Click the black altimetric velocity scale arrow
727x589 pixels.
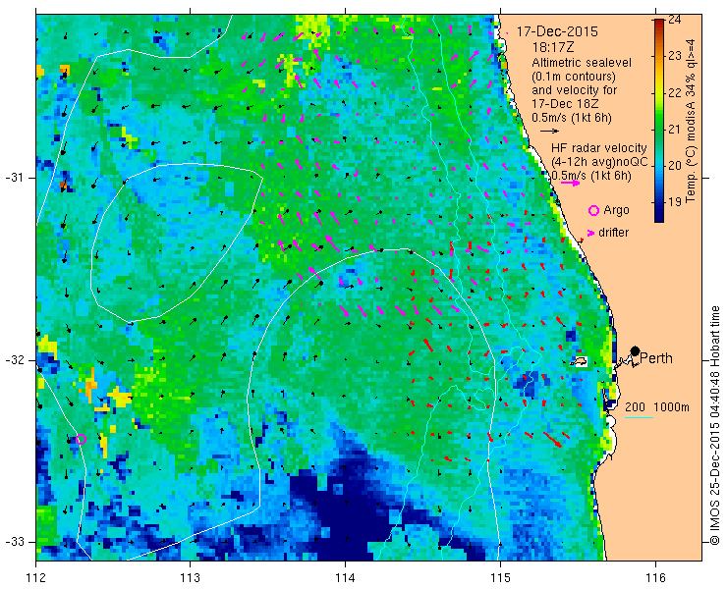549,132
